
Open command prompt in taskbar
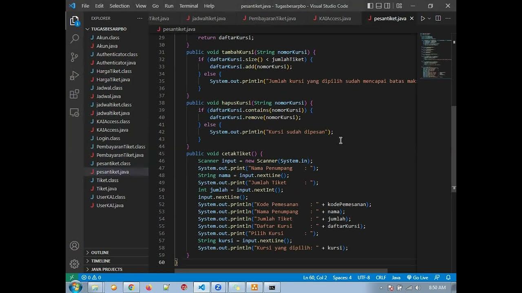[x=272, y=287]
